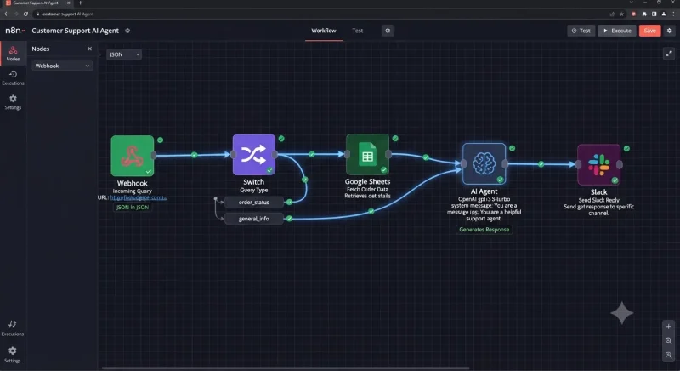Reload the browser page
680x371 pixels.
[25, 14]
